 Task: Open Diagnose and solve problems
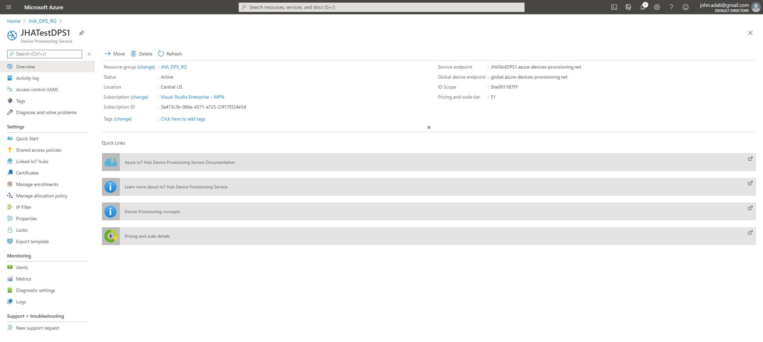tap(46, 112)
